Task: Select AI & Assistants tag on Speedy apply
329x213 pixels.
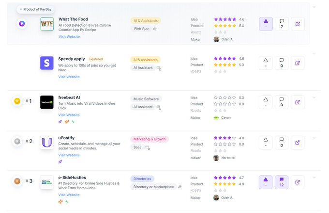Action: point(146,60)
